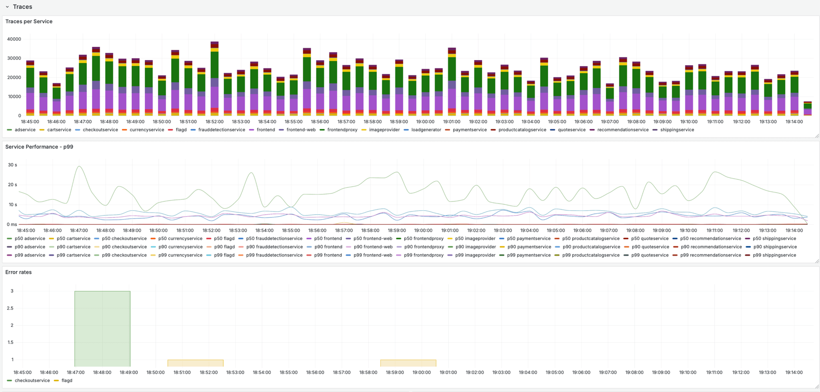This screenshot has height=392, width=820.
Task: Collapse the Traces row chevron
Action: coord(7,7)
